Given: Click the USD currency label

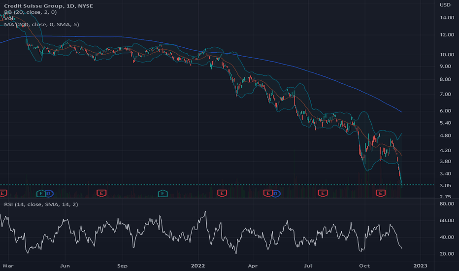Looking at the screenshot, I should tap(445, 5).
